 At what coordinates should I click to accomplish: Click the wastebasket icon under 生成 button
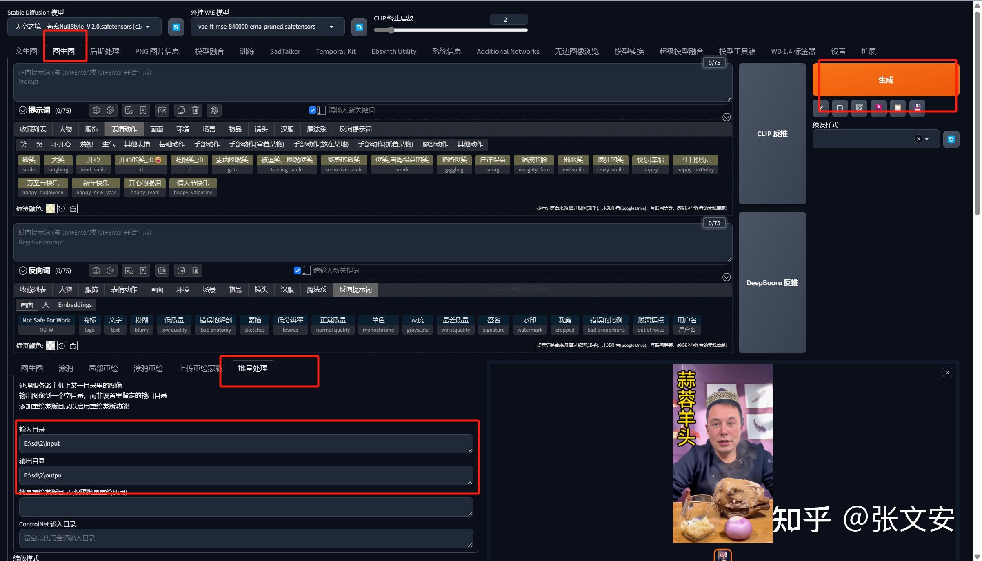click(859, 108)
